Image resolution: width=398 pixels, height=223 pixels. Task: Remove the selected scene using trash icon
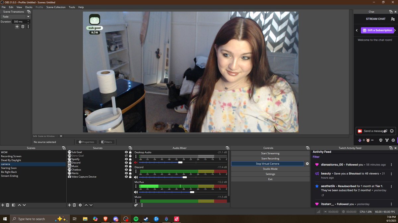(x=8, y=205)
